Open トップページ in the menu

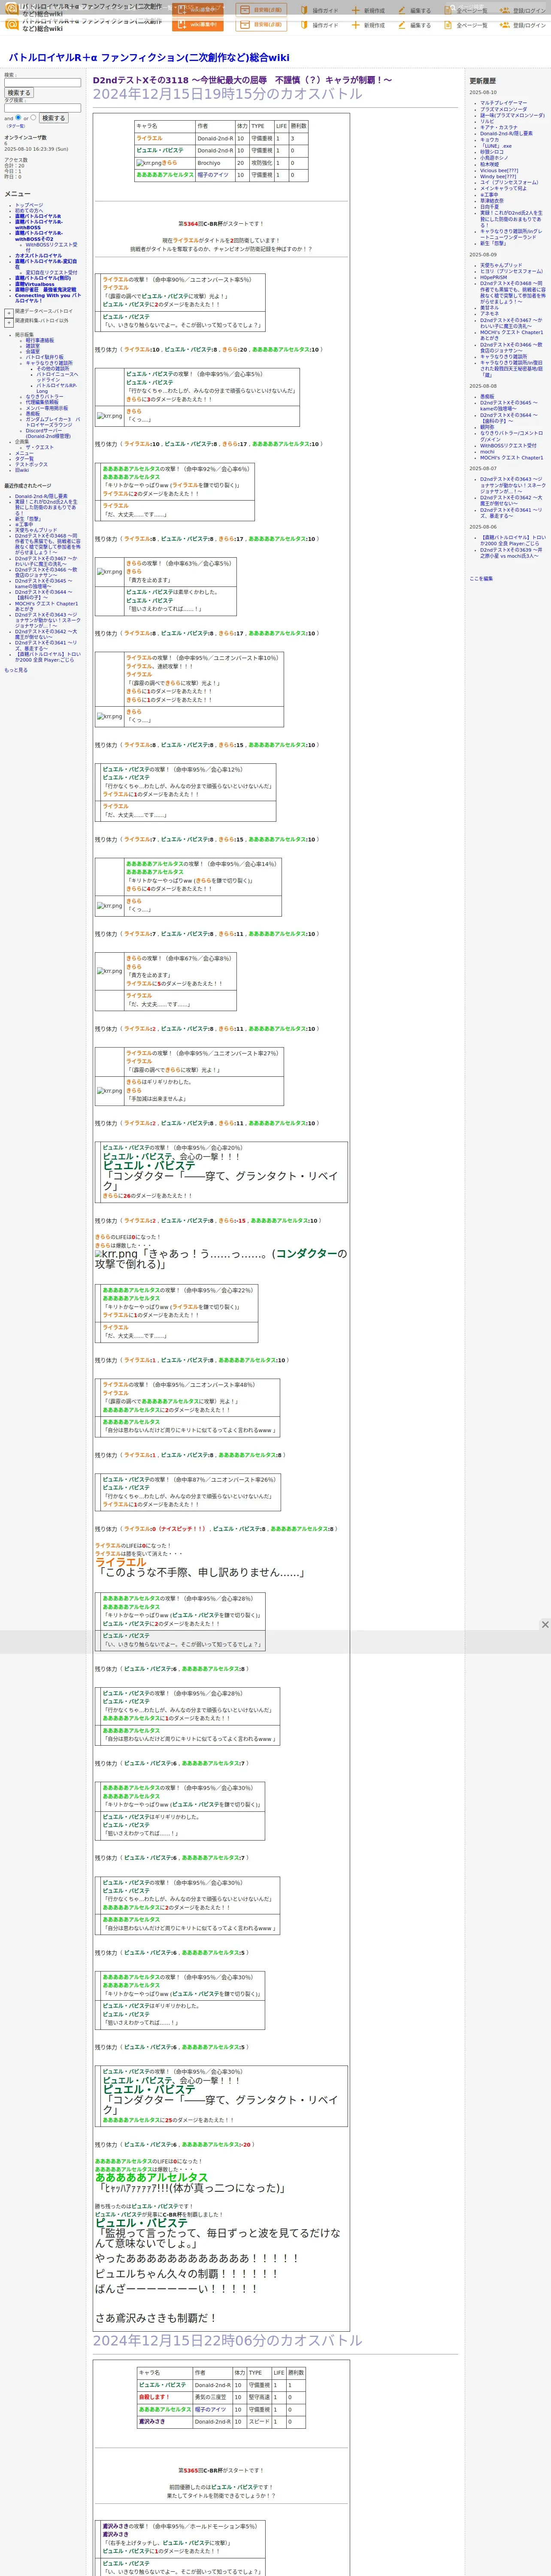(29, 205)
